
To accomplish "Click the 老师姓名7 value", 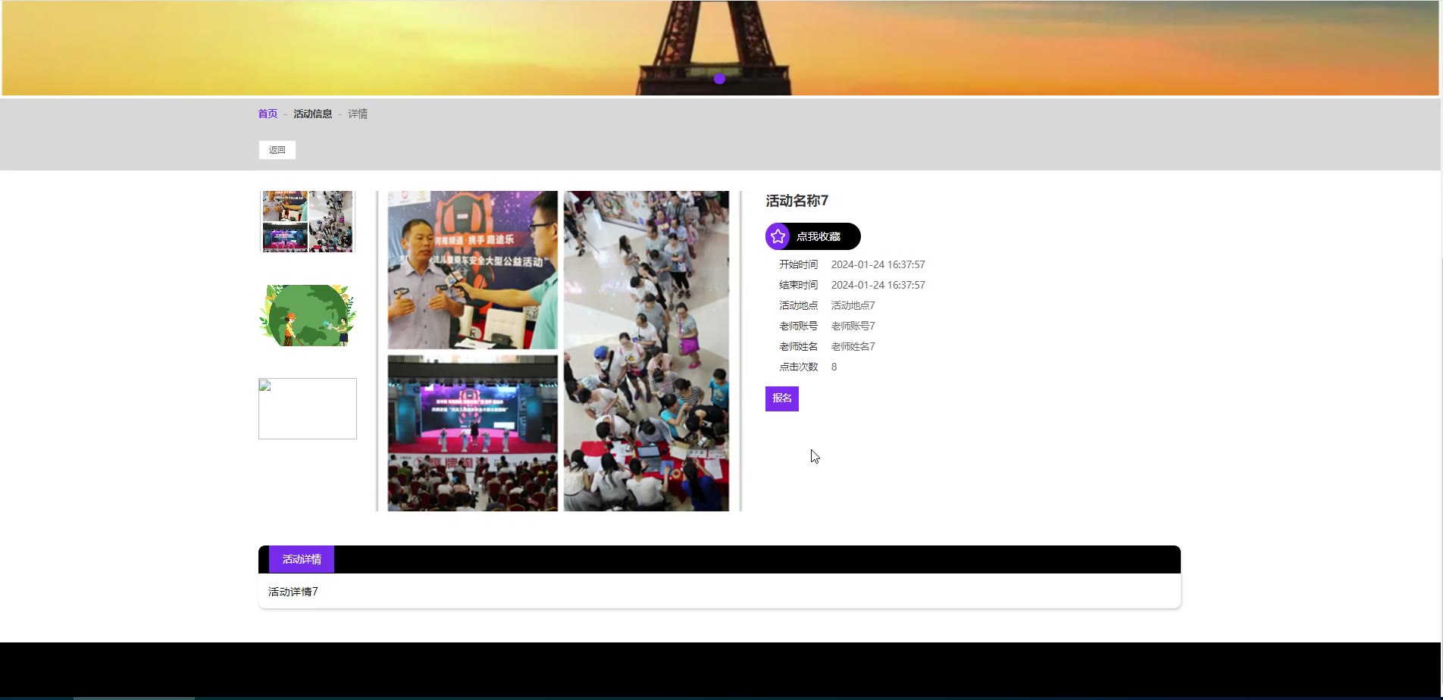I will pyautogui.click(x=853, y=346).
